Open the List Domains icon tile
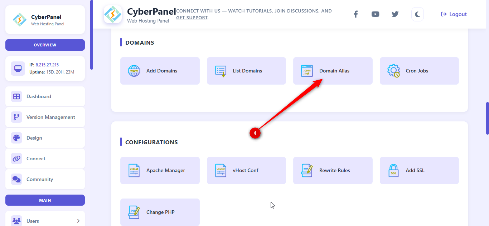Screen dimensions: 489x226 221,71
